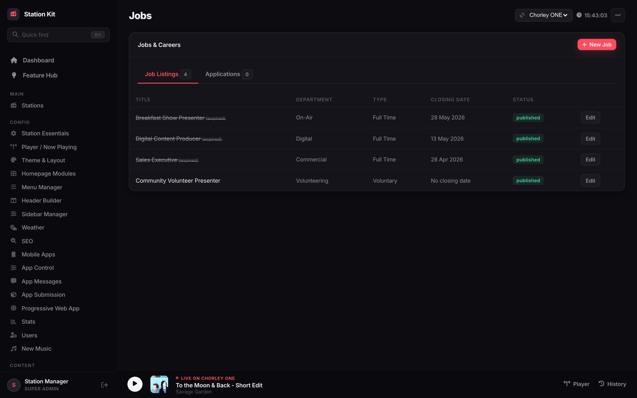Click the New Music note icon
The image size is (637, 398).
point(13,348)
